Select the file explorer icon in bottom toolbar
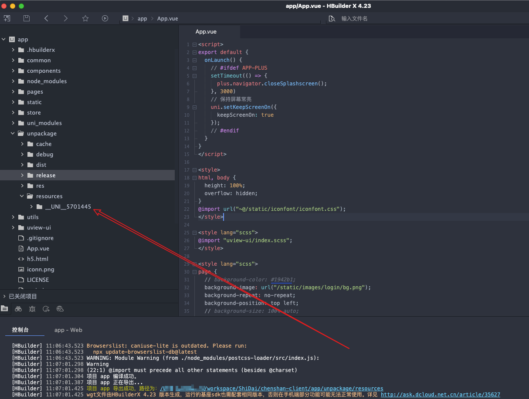 point(5,308)
